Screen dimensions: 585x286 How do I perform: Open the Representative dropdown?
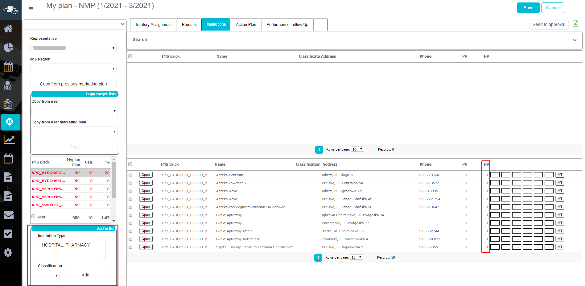73,48
